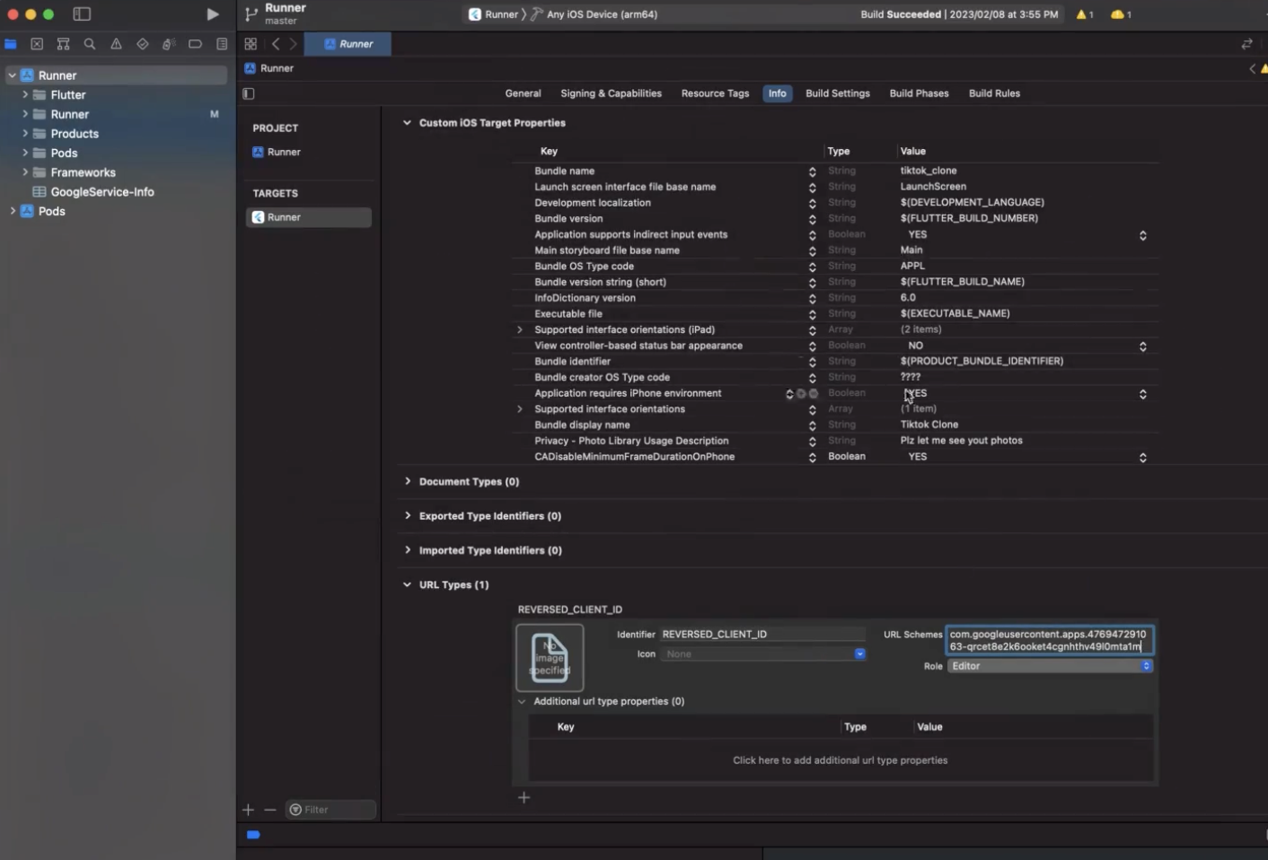
Task: Select the Runner editor tab
Action: point(348,44)
